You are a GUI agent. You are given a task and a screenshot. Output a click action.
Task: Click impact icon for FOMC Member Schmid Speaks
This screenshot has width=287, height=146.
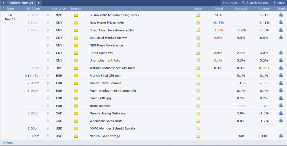tap(76, 129)
